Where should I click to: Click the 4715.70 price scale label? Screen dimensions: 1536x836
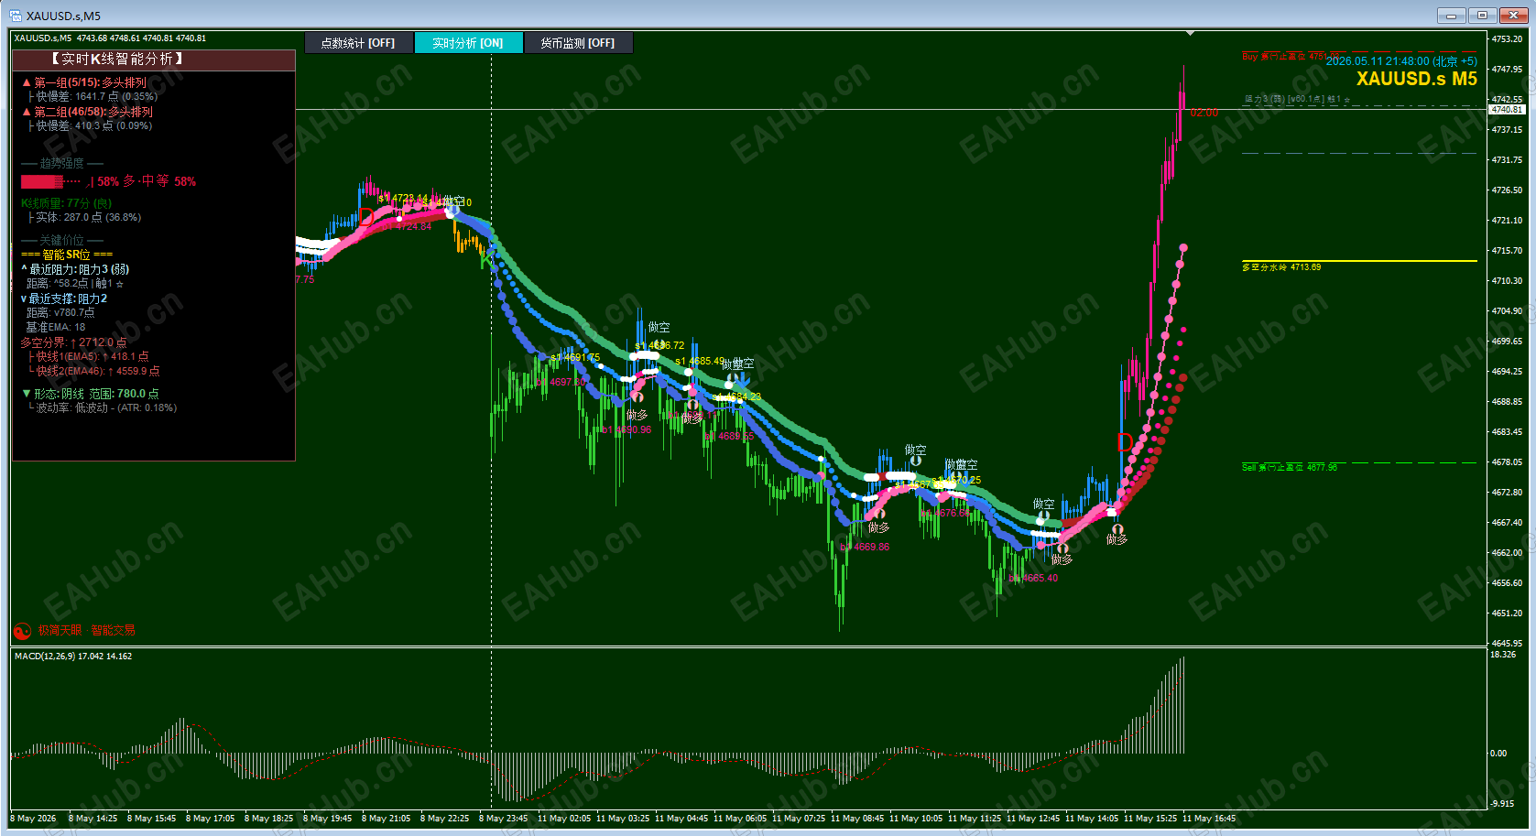[x=1508, y=250]
